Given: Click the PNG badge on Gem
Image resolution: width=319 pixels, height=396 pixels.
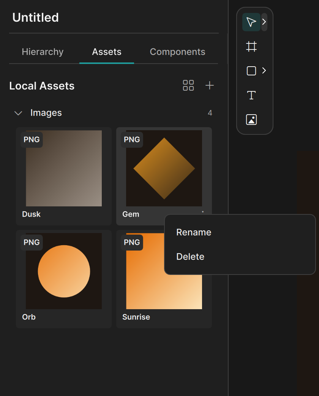Looking at the screenshot, I should click(x=132, y=139).
